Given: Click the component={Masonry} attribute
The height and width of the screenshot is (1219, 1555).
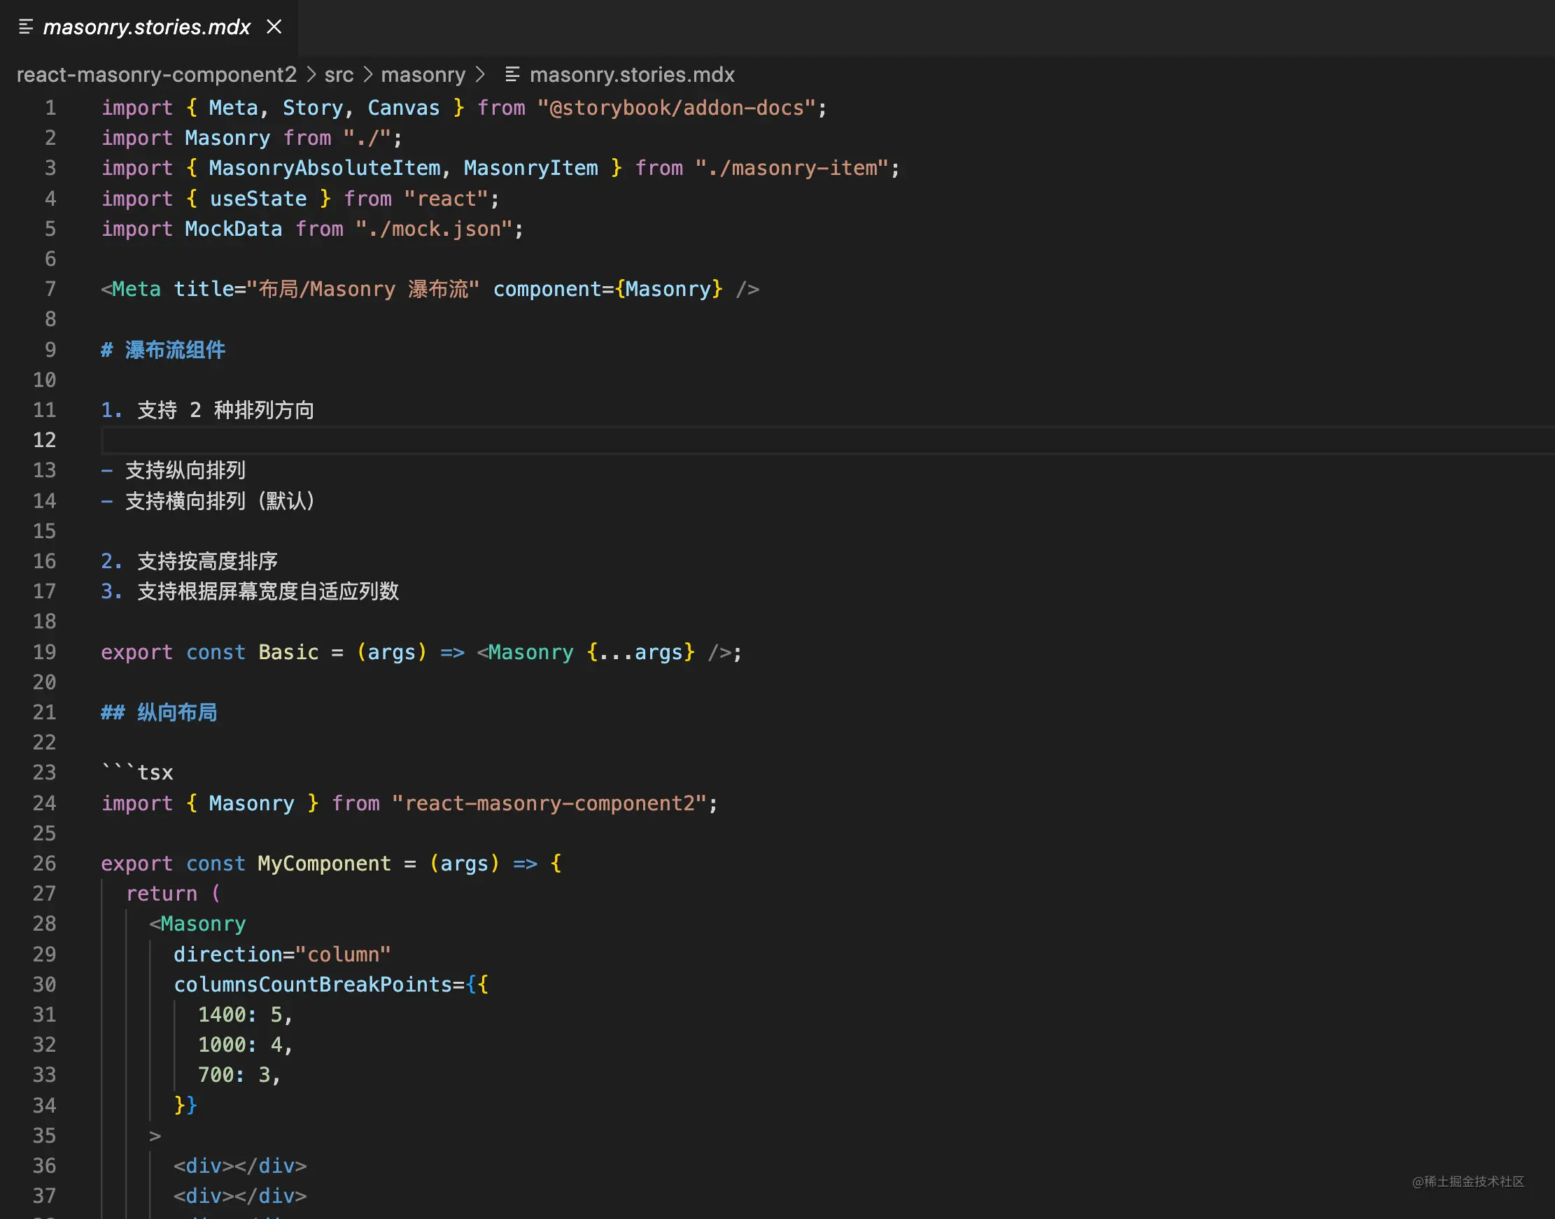Looking at the screenshot, I should click(608, 289).
